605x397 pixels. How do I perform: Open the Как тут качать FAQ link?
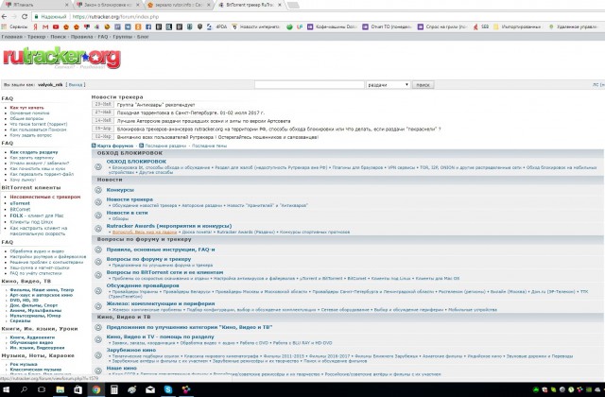26,108
